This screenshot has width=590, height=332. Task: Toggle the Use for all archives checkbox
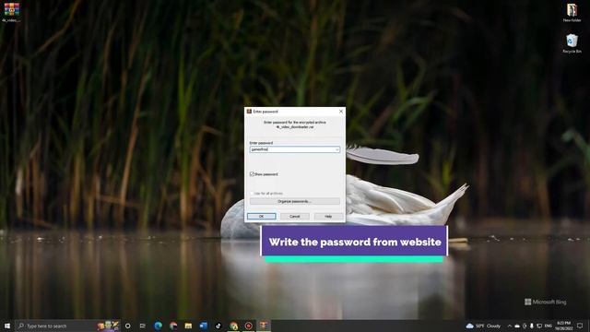(x=252, y=193)
